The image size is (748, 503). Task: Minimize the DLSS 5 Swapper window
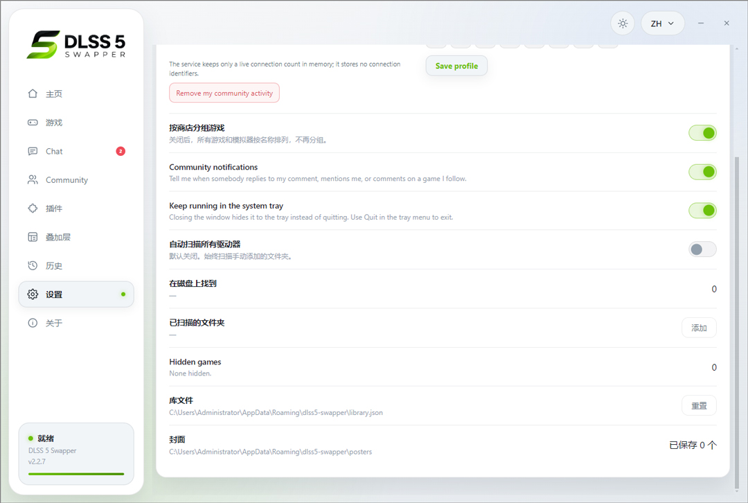[x=701, y=24]
